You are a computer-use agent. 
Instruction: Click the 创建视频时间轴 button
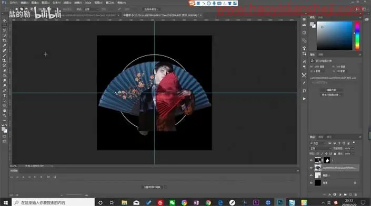click(153, 187)
